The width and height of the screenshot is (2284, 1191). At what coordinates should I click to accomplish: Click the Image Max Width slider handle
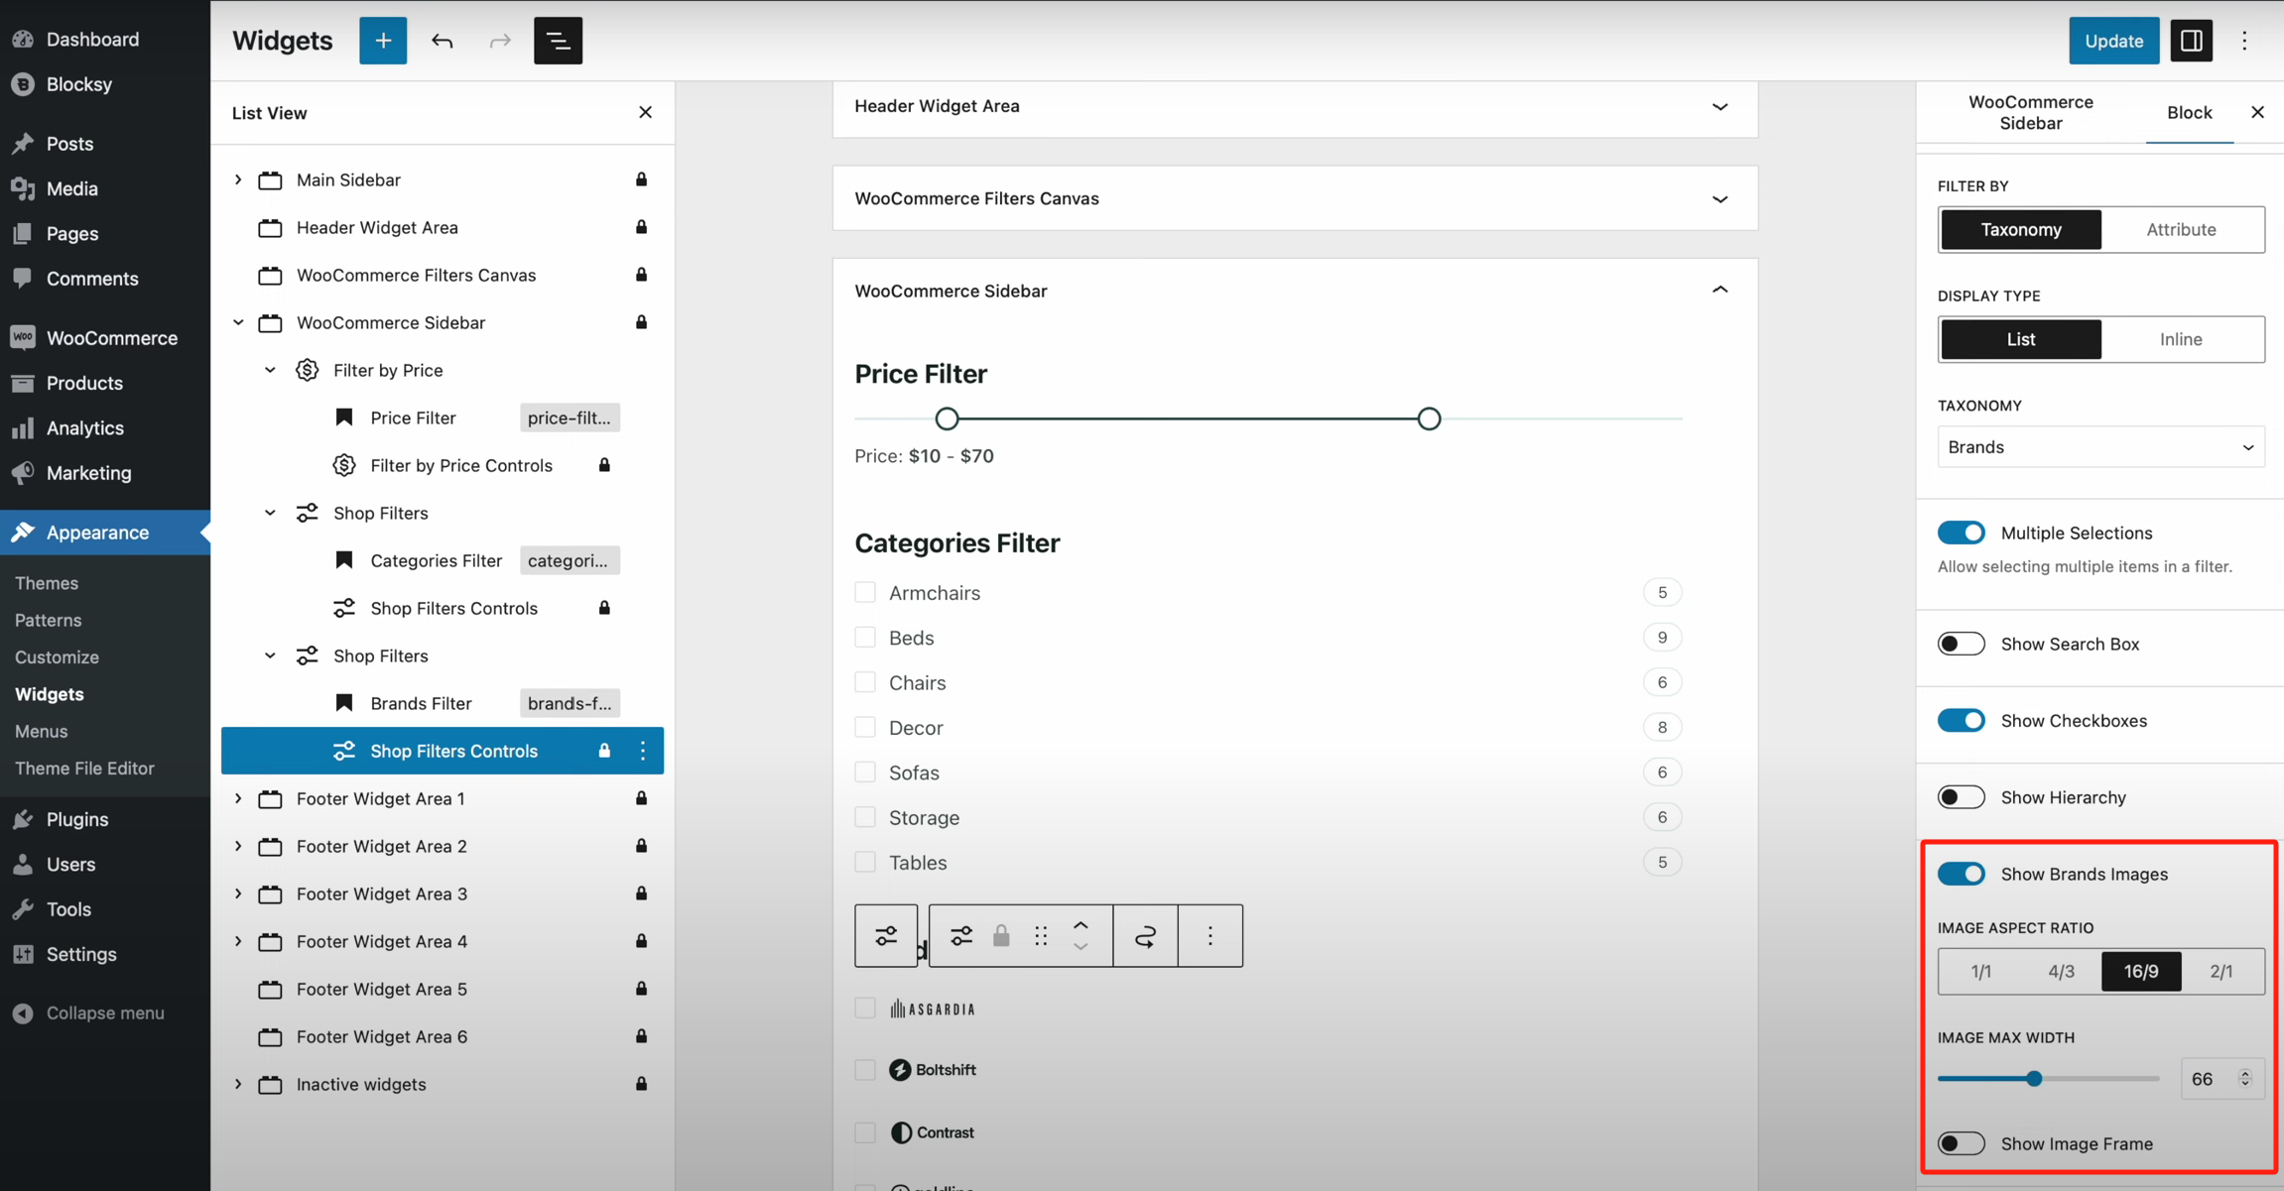[2034, 1079]
